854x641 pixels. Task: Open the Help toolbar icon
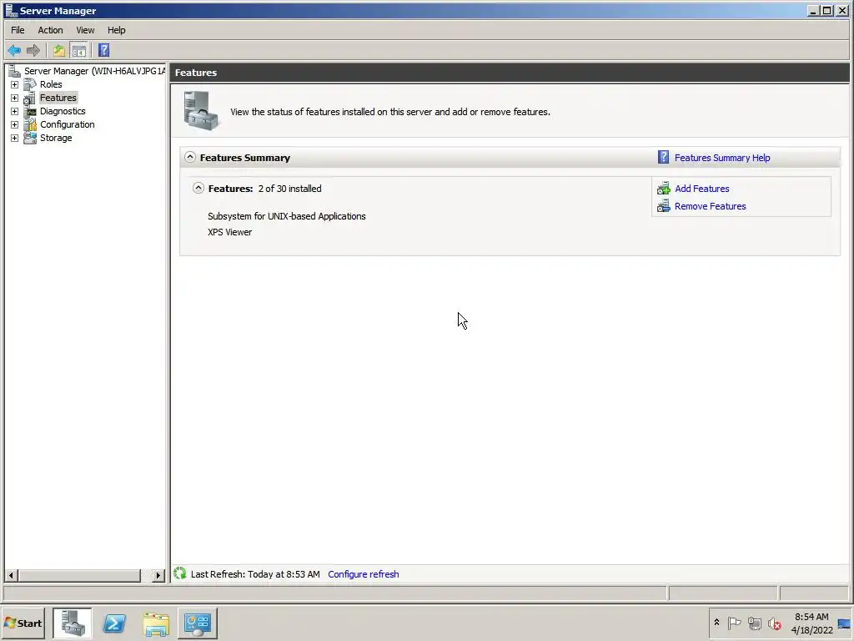pos(104,51)
